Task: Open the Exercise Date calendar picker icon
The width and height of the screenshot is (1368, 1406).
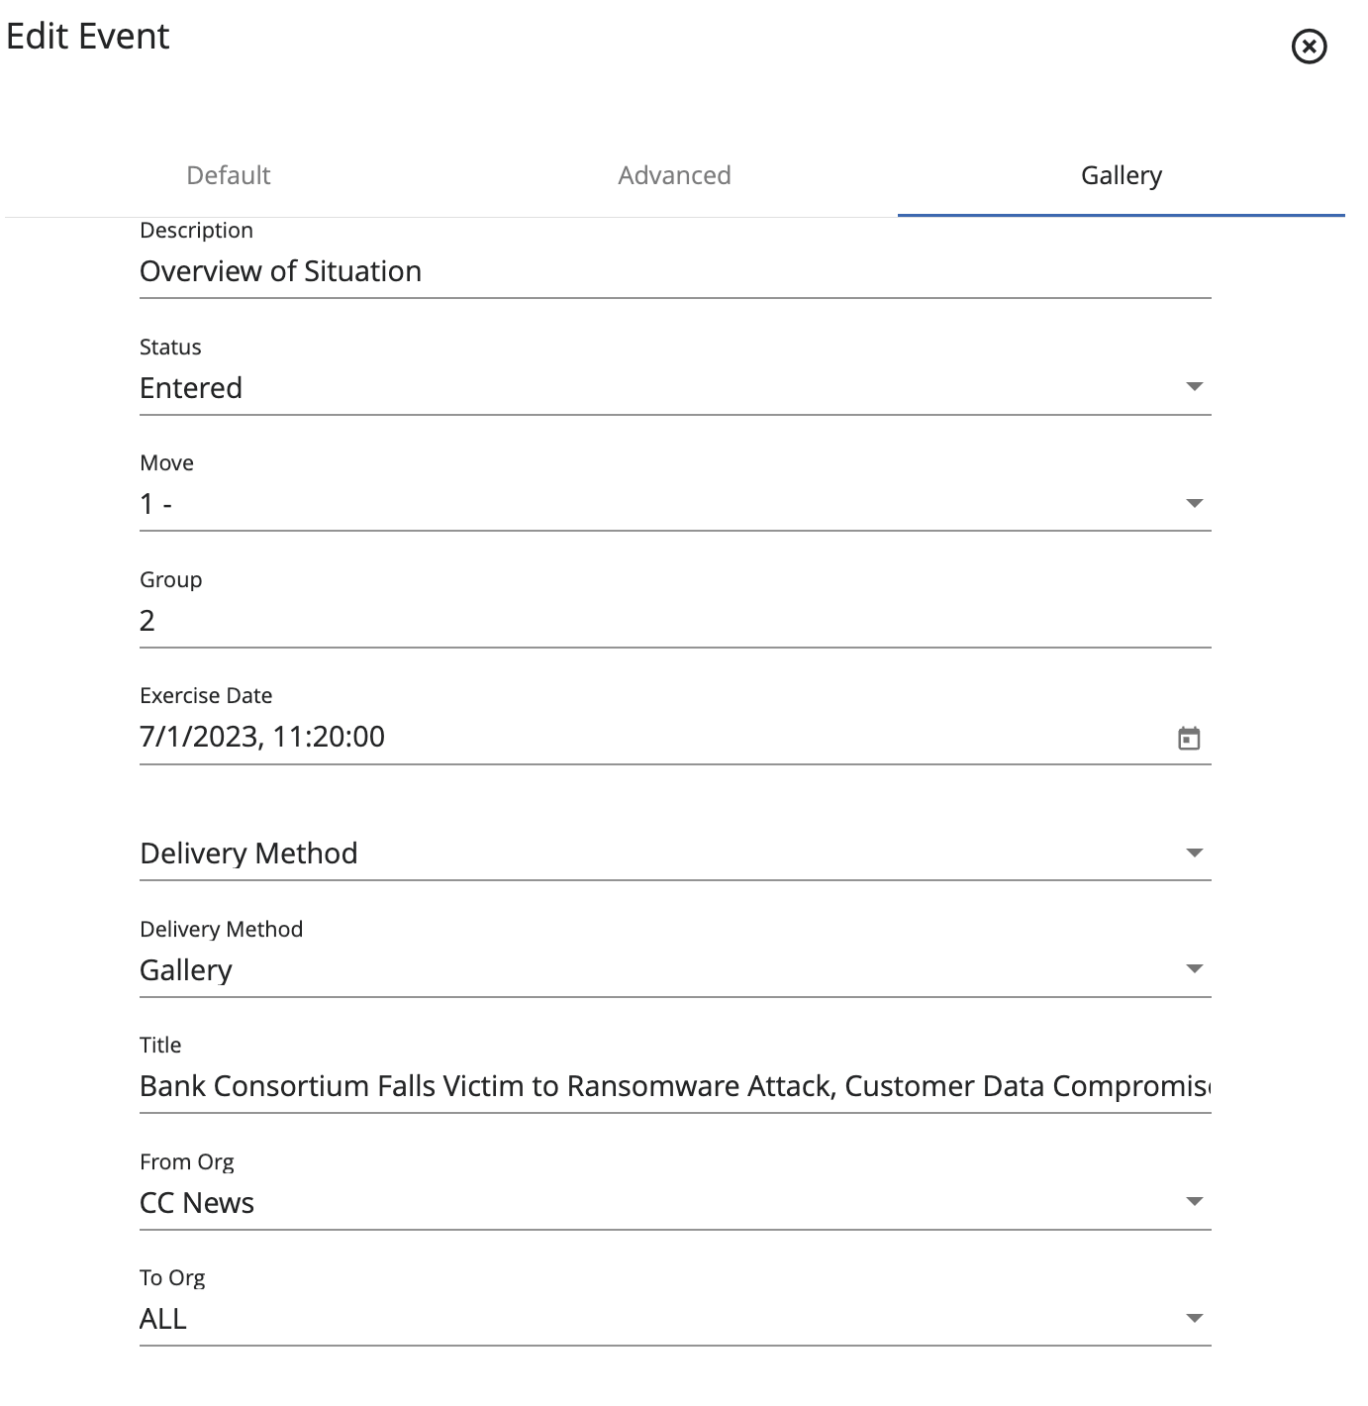Action: [1189, 738]
